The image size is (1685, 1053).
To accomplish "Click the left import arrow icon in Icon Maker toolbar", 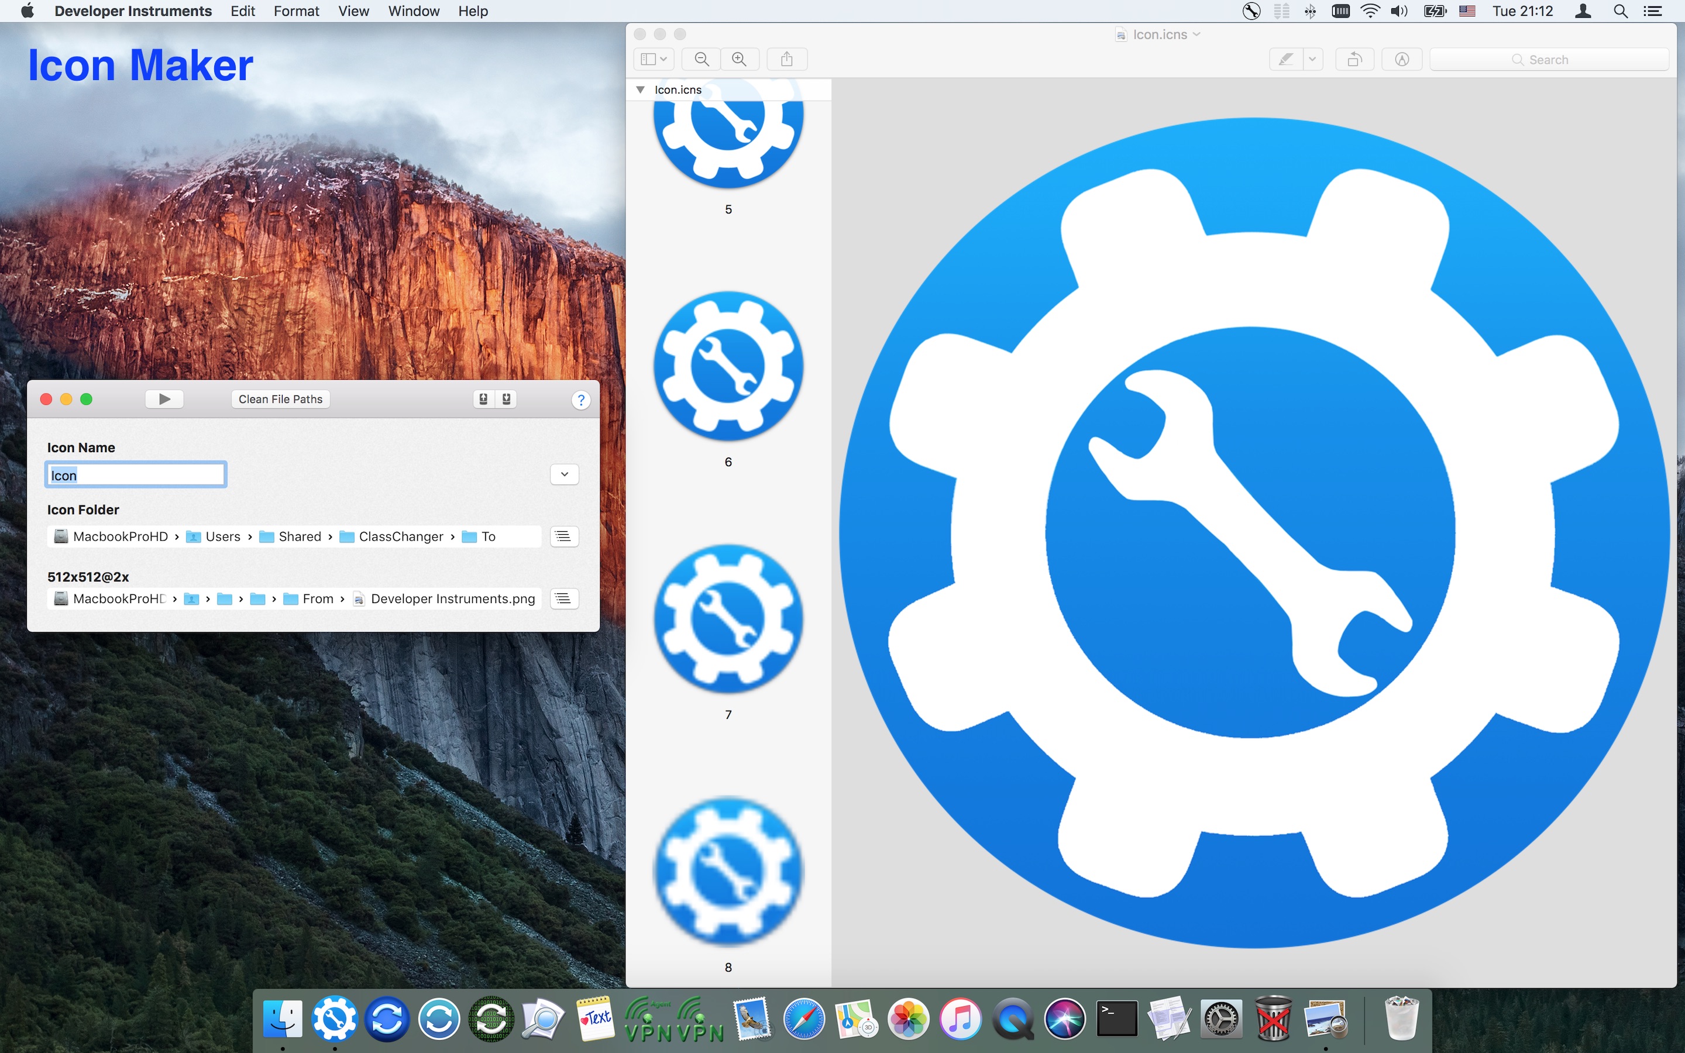I will pos(483,399).
